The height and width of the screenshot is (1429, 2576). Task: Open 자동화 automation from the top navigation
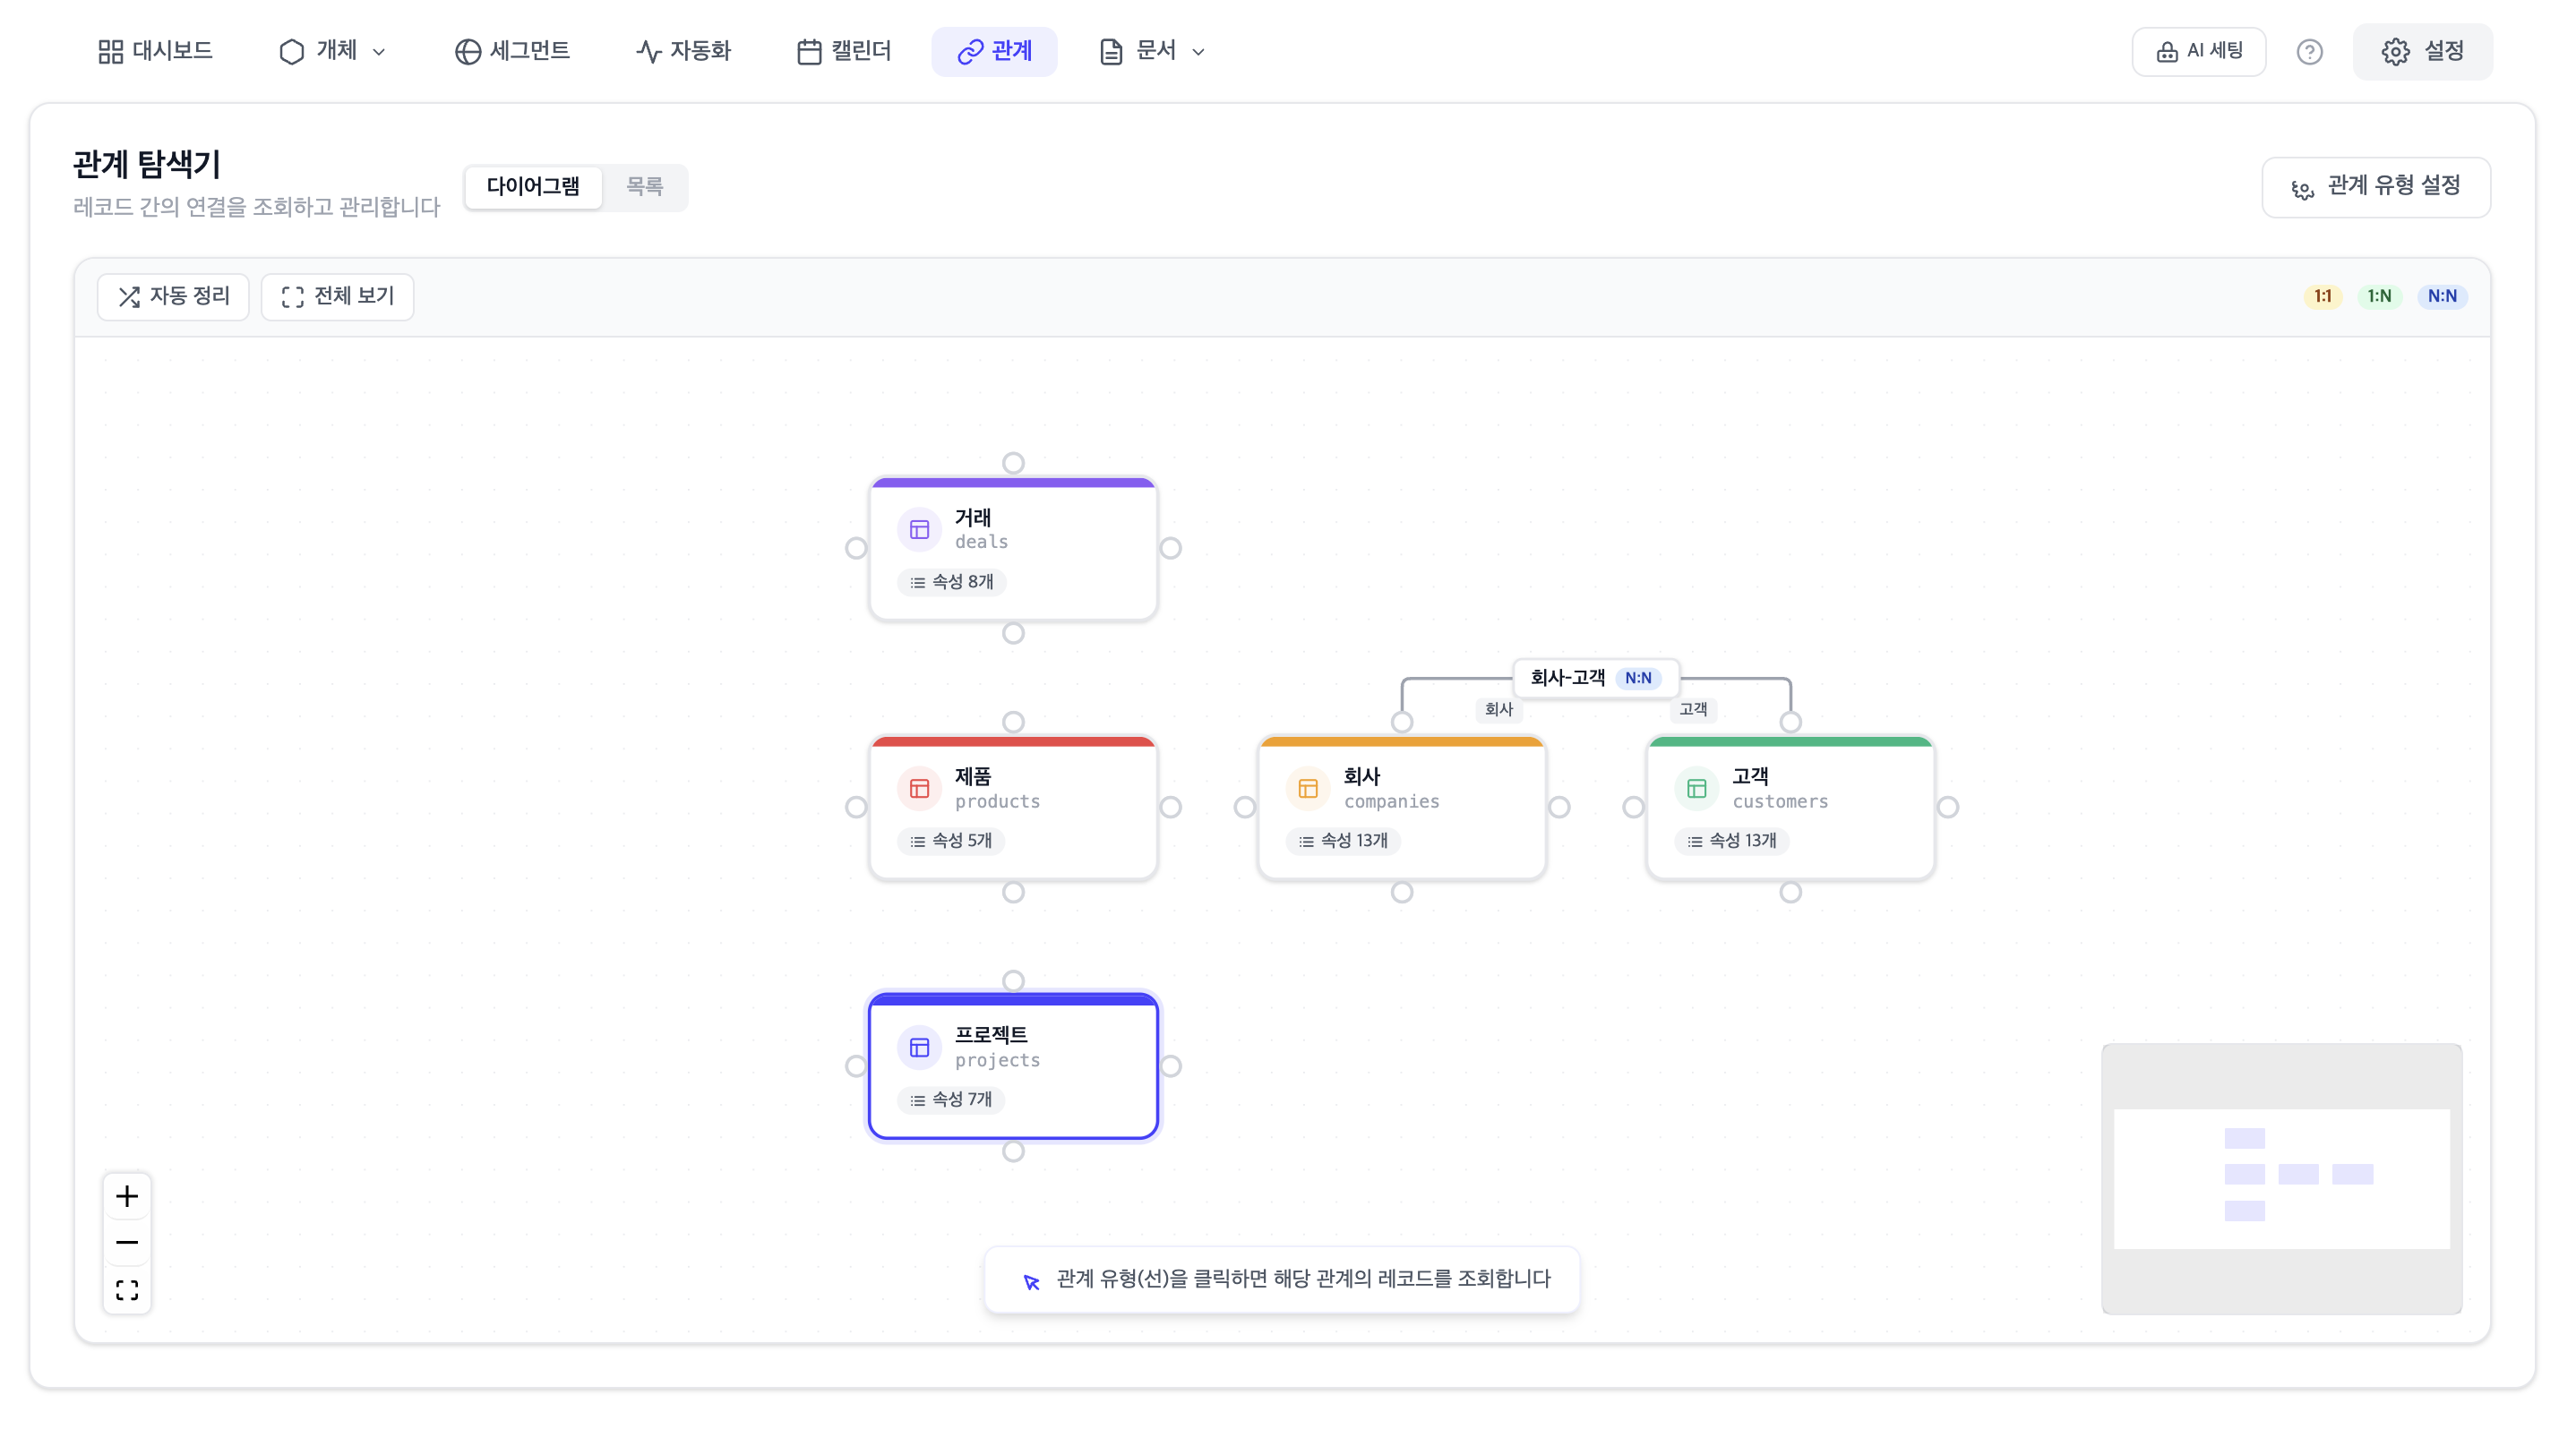[684, 51]
